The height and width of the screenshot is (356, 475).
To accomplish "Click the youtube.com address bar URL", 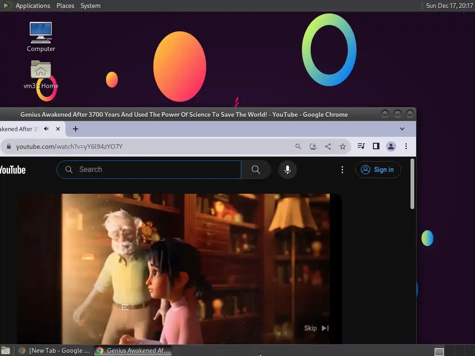I will 69,146.
